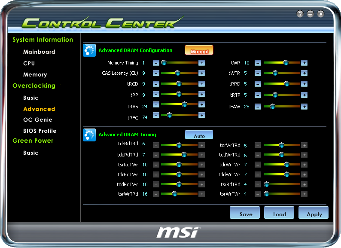Increase Memory Timing with plus button

point(201,63)
